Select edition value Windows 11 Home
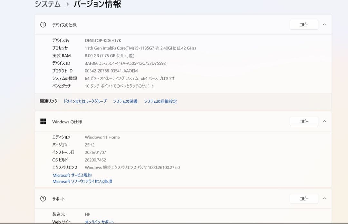This screenshot has height=224, width=348. (102, 137)
